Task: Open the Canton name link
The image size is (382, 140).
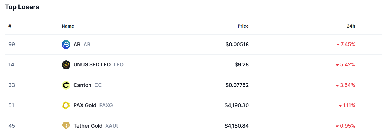Action: point(82,85)
